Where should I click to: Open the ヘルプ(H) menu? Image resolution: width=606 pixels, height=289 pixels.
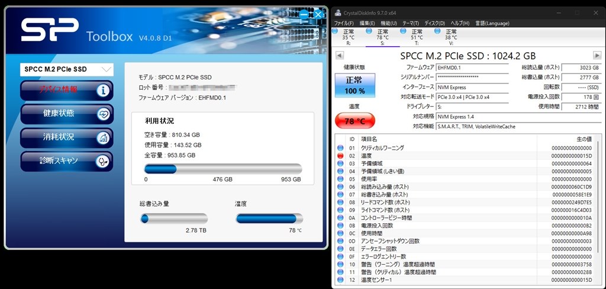tap(460, 23)
